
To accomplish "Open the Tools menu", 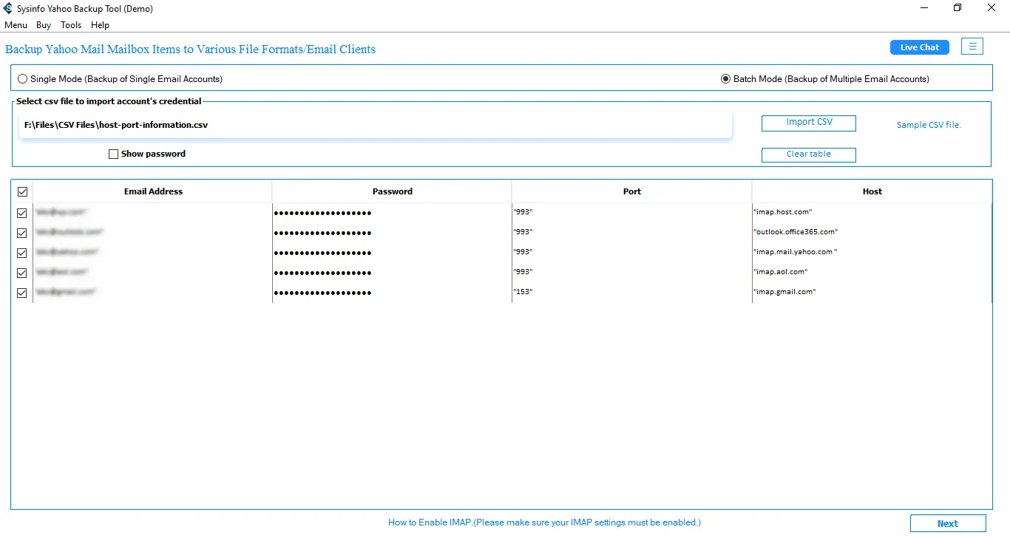I will (x=71, y=25).
